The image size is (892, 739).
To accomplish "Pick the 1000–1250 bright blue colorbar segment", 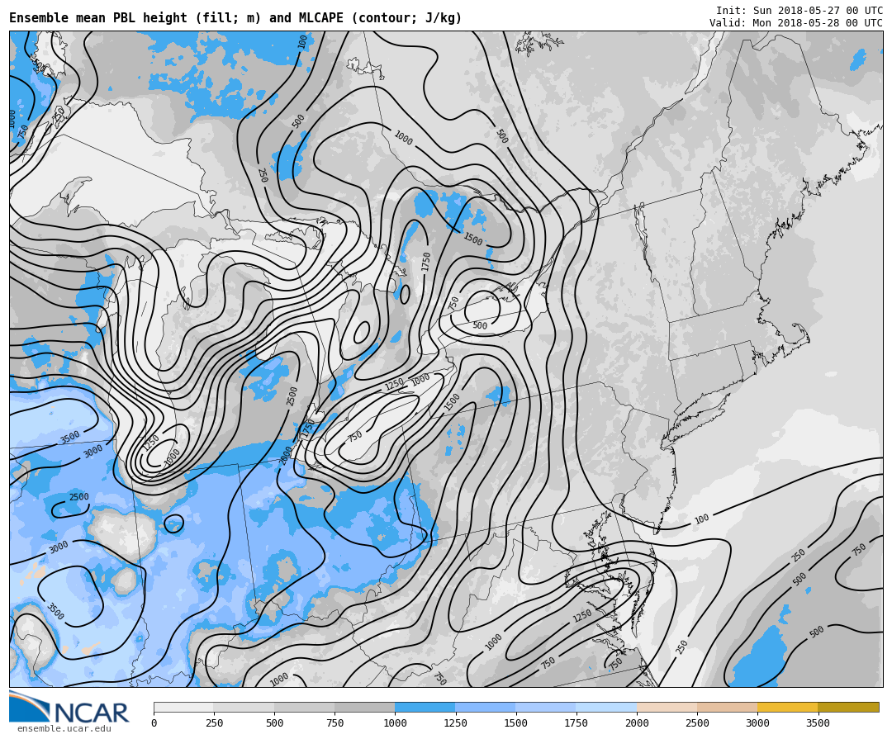I will (x=425, y=707).
